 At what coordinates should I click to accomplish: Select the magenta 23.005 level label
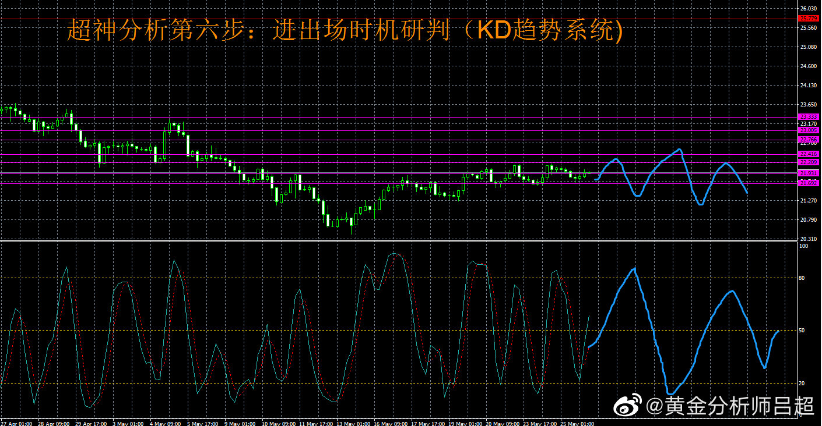(x=809, y=130)
